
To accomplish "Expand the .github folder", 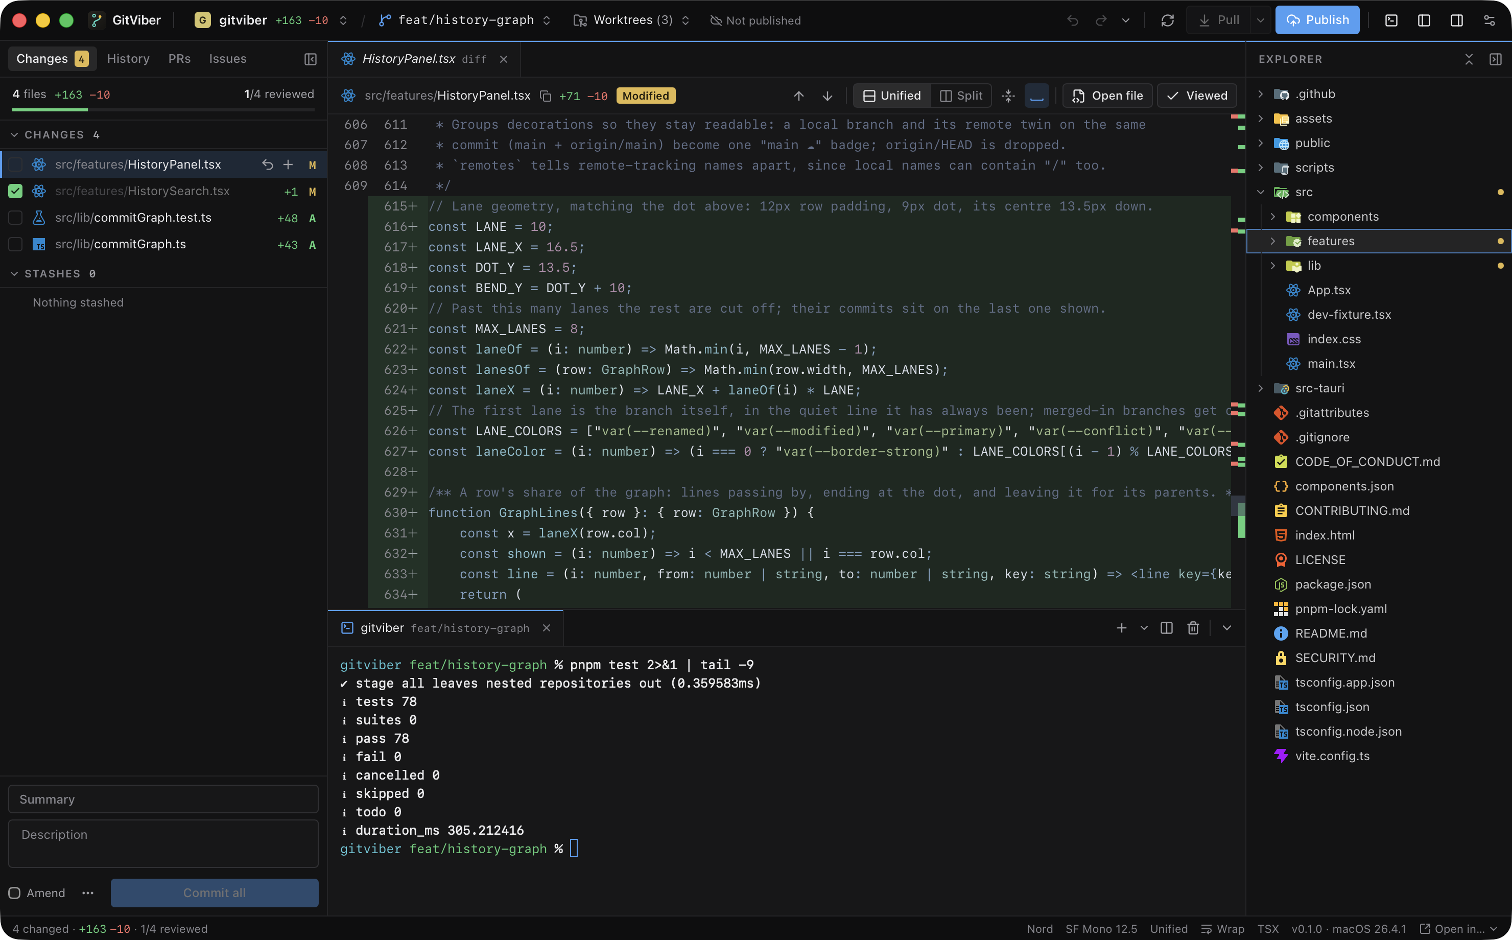I will click(1260, 94).
